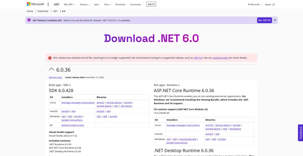303x156 pixels.
Task: Go to Download breadcrumb
Action: coord(43,11)
